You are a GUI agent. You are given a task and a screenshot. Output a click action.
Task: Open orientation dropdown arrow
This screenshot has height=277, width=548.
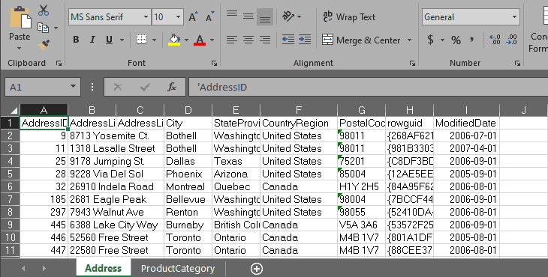[300, 16]
